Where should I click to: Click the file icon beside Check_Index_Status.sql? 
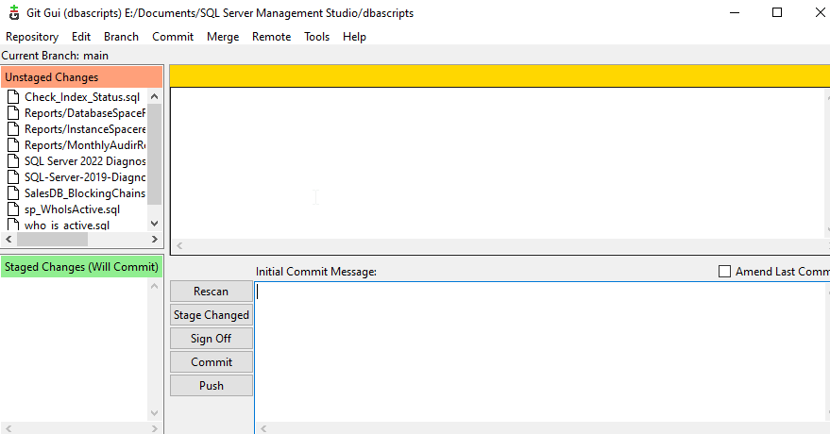13,97
